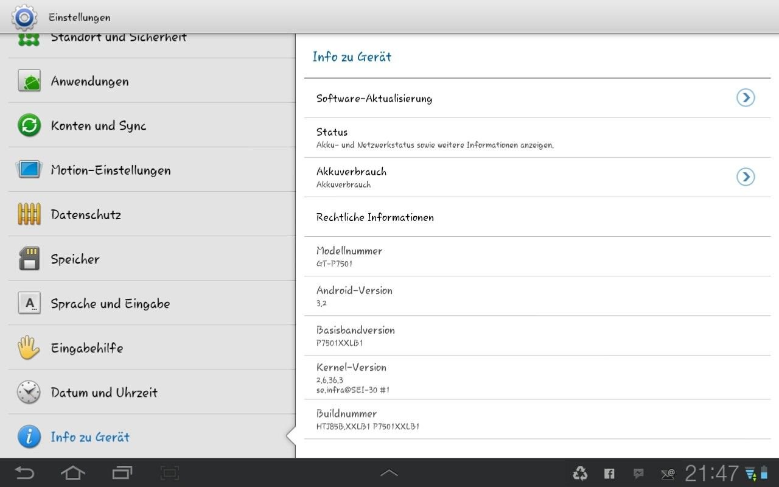Viewport: 779px width, 487px height.
Task: Tap the Wi-Fi signal status icon
Action: click(x=750, y=473)
